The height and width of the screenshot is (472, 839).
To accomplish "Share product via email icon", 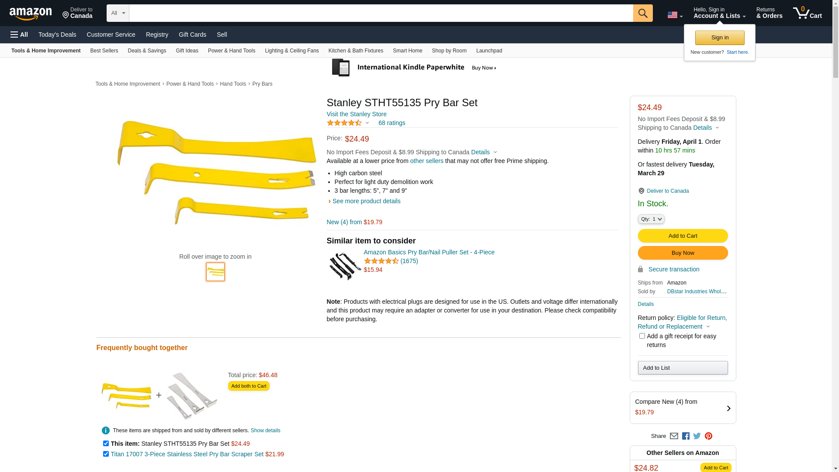I will point(674,436).
